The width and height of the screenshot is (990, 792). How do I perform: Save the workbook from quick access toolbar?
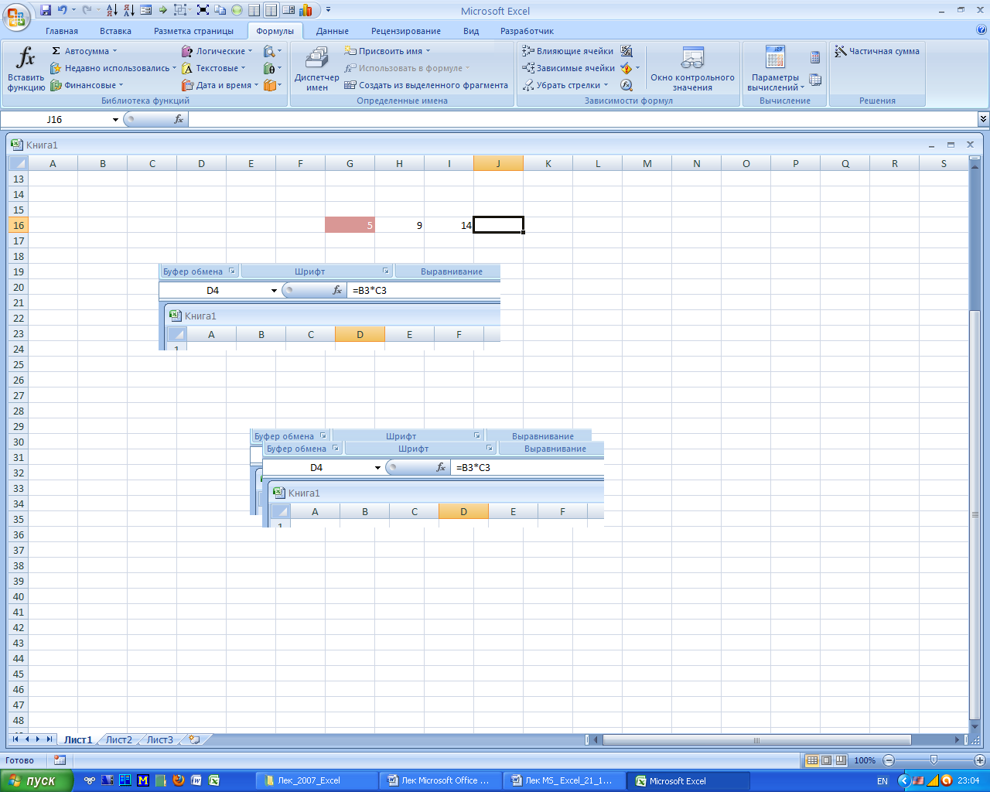46,10
